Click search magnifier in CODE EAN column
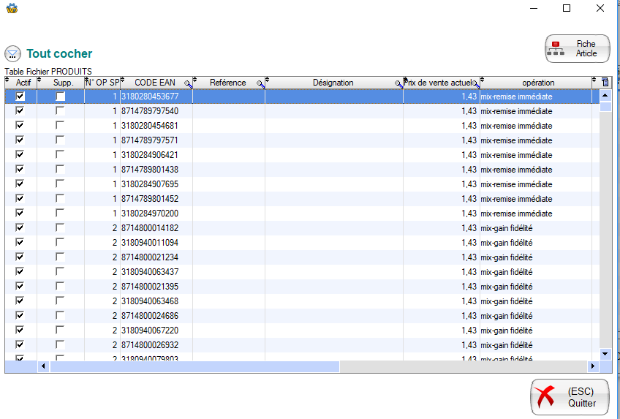This screenshot has height=419, width=620. [x=188, y=84]
